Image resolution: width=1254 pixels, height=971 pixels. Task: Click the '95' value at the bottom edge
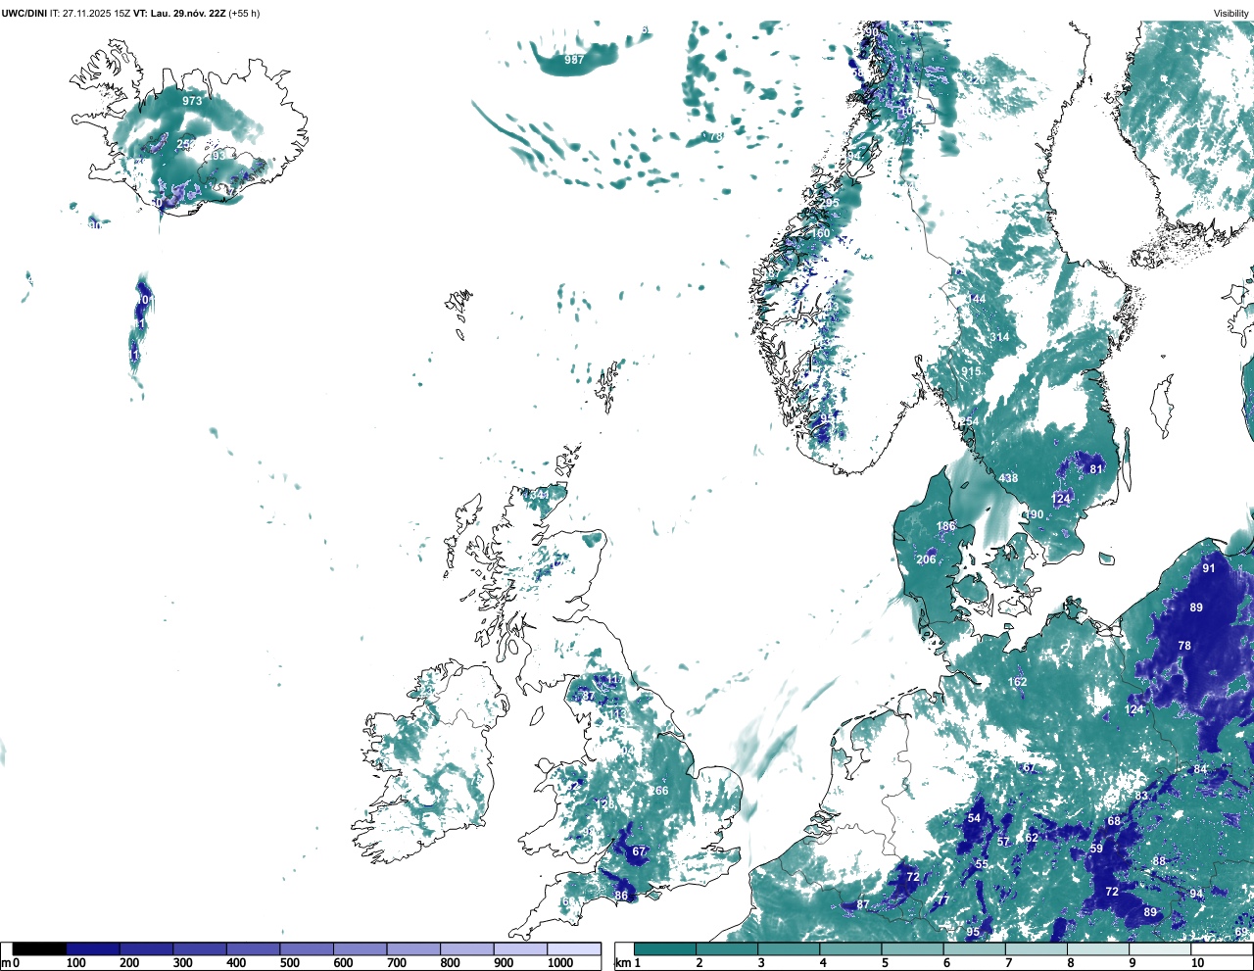point(973,932)
